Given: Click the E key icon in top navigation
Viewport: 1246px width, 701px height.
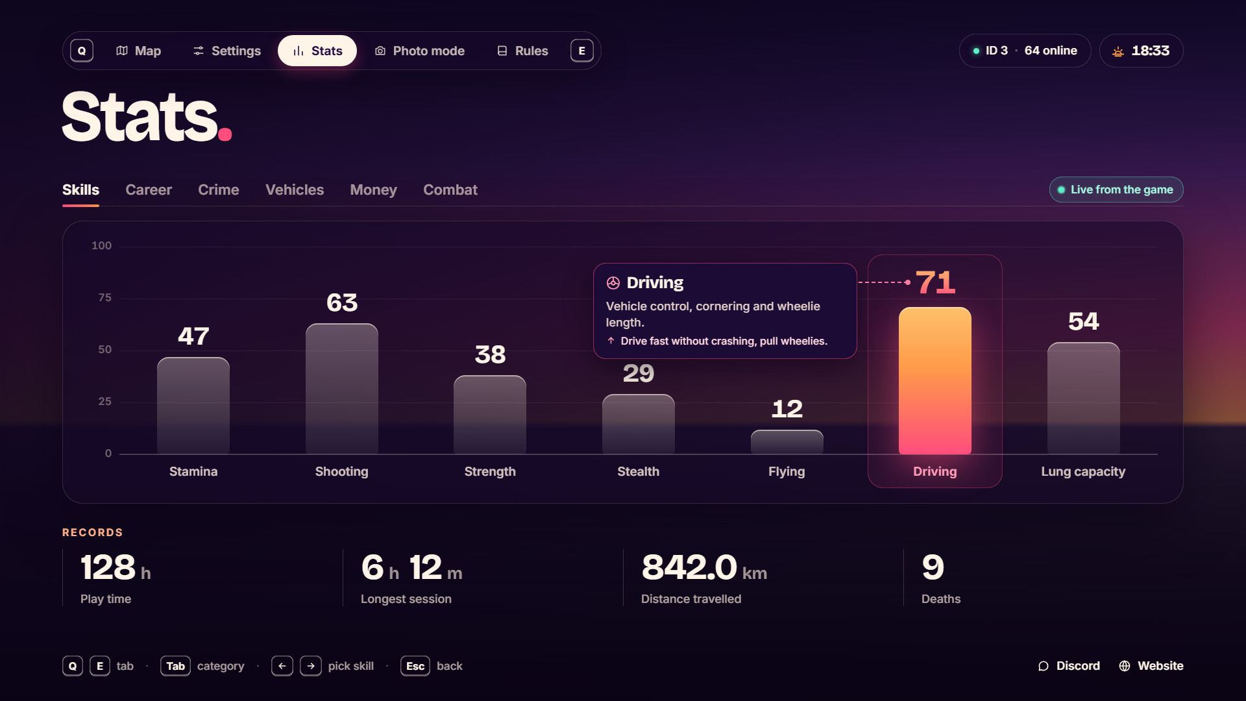Looking at the screenshot, I should coord(582,51).
